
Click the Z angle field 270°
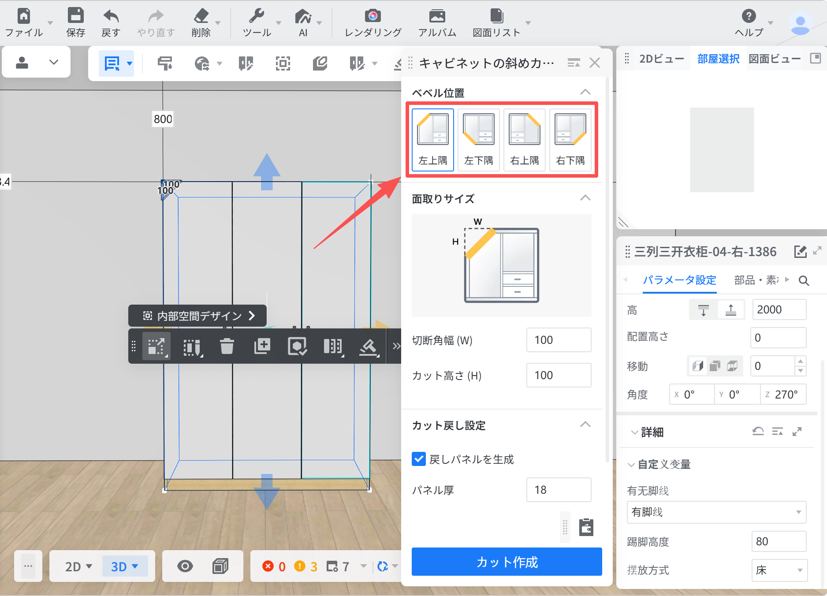[783, 394]
